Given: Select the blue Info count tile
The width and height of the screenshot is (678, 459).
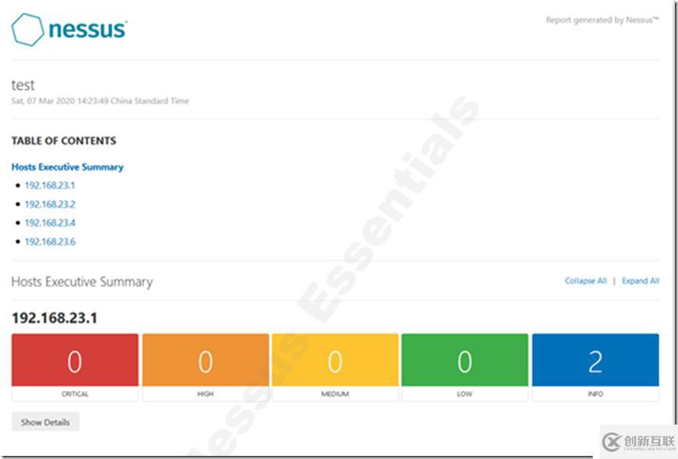Looking at the screenshot, I should click(595, 360).
